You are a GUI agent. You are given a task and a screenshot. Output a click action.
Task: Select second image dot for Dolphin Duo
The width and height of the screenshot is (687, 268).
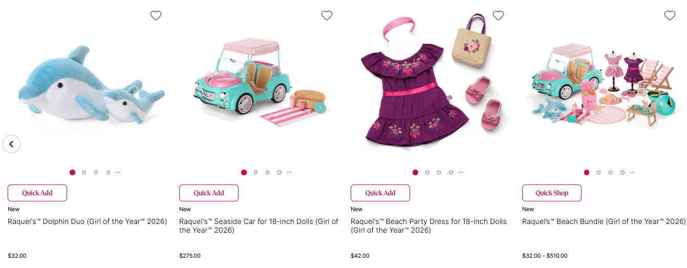[x=84, y=173]
